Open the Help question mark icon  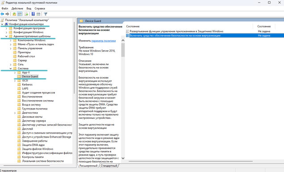tap(33, 14)
